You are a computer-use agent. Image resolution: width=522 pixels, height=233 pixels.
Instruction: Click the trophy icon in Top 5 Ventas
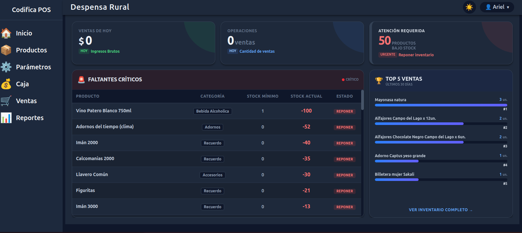(379, 81)
